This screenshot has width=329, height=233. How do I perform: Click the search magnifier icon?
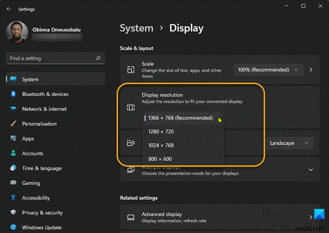pyautogui.click(x=98, y=58)
